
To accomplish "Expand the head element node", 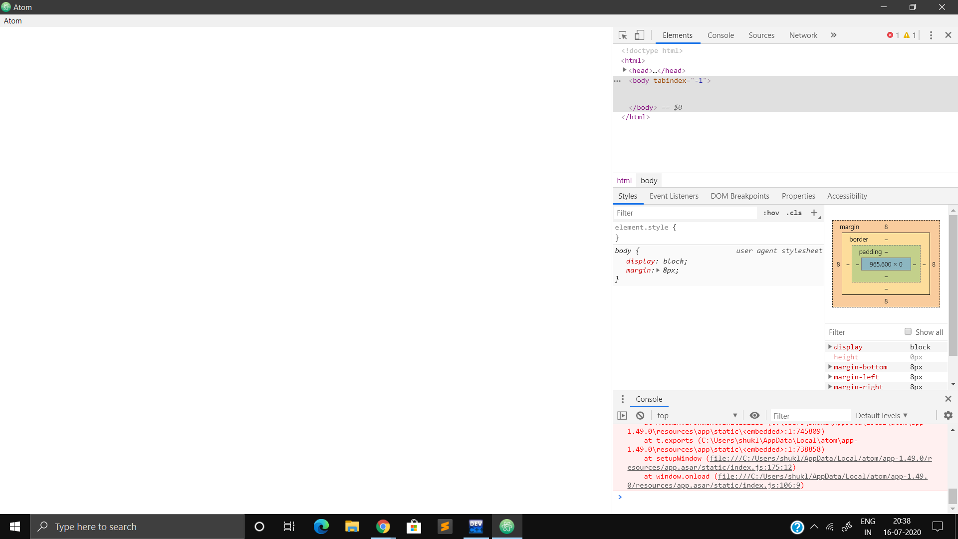I will click(624, 70).
